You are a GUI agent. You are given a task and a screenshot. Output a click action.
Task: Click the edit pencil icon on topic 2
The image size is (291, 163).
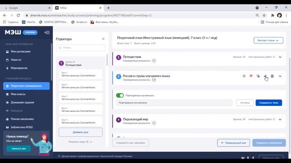coord(265,76)
